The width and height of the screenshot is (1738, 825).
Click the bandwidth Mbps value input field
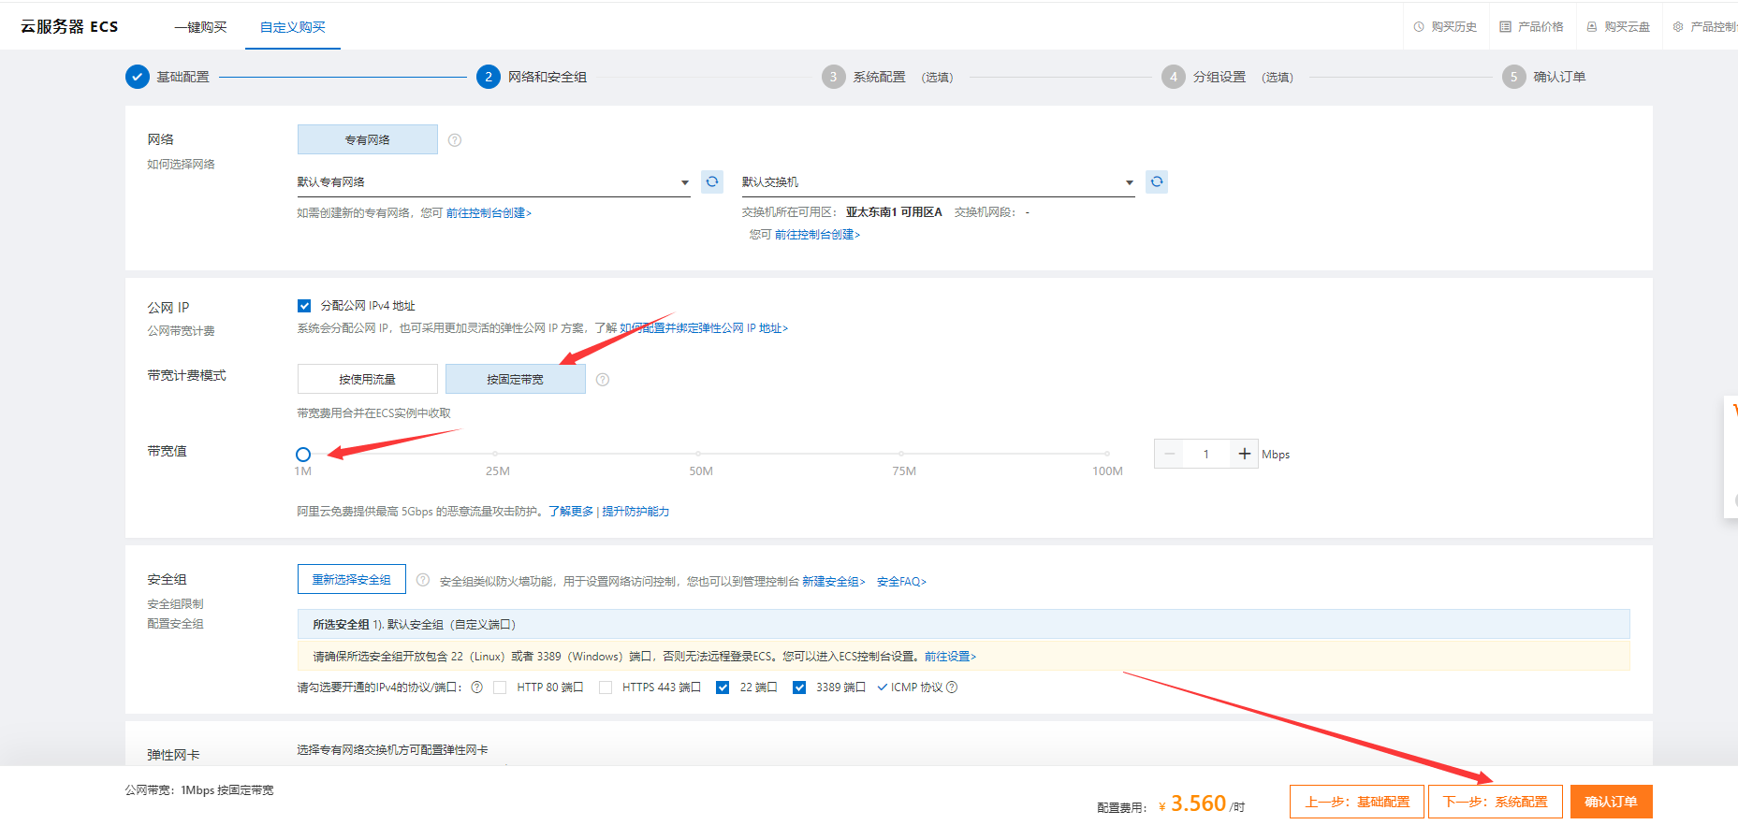[1206, 454]
